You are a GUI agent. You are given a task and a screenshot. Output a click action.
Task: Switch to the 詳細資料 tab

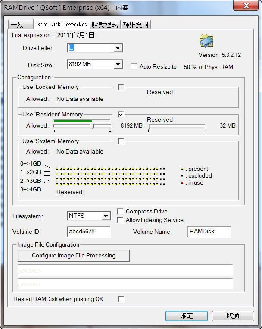click(136, 25)
